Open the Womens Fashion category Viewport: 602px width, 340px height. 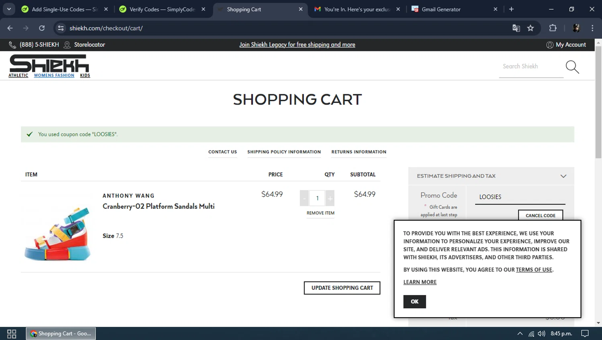click(x=54, y=75)
